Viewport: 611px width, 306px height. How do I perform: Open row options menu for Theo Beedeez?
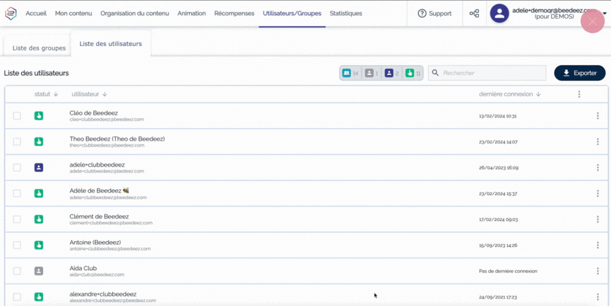click(x=597, y=141)
